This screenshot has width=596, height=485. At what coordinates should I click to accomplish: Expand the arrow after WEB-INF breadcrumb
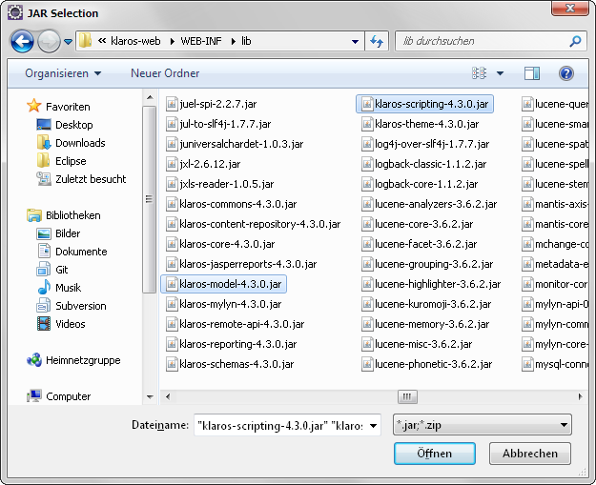(233, 41)
